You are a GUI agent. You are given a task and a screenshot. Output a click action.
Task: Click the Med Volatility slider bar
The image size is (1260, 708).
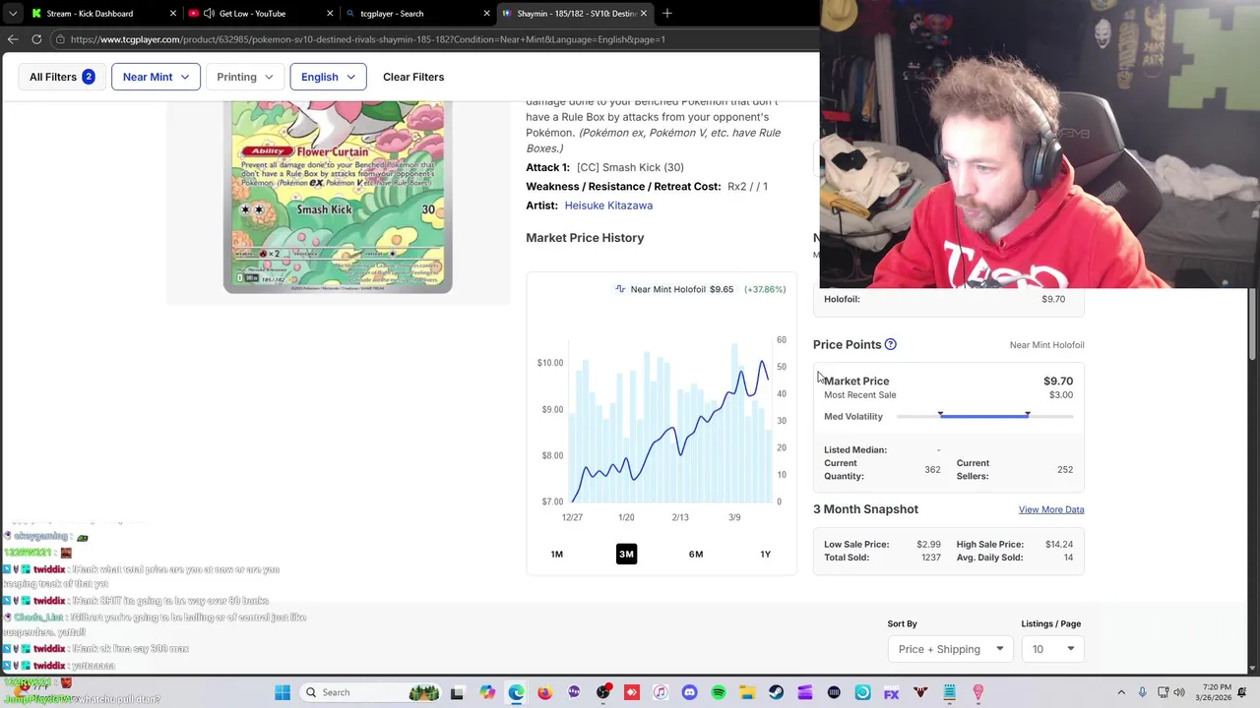tap(984, 416)
